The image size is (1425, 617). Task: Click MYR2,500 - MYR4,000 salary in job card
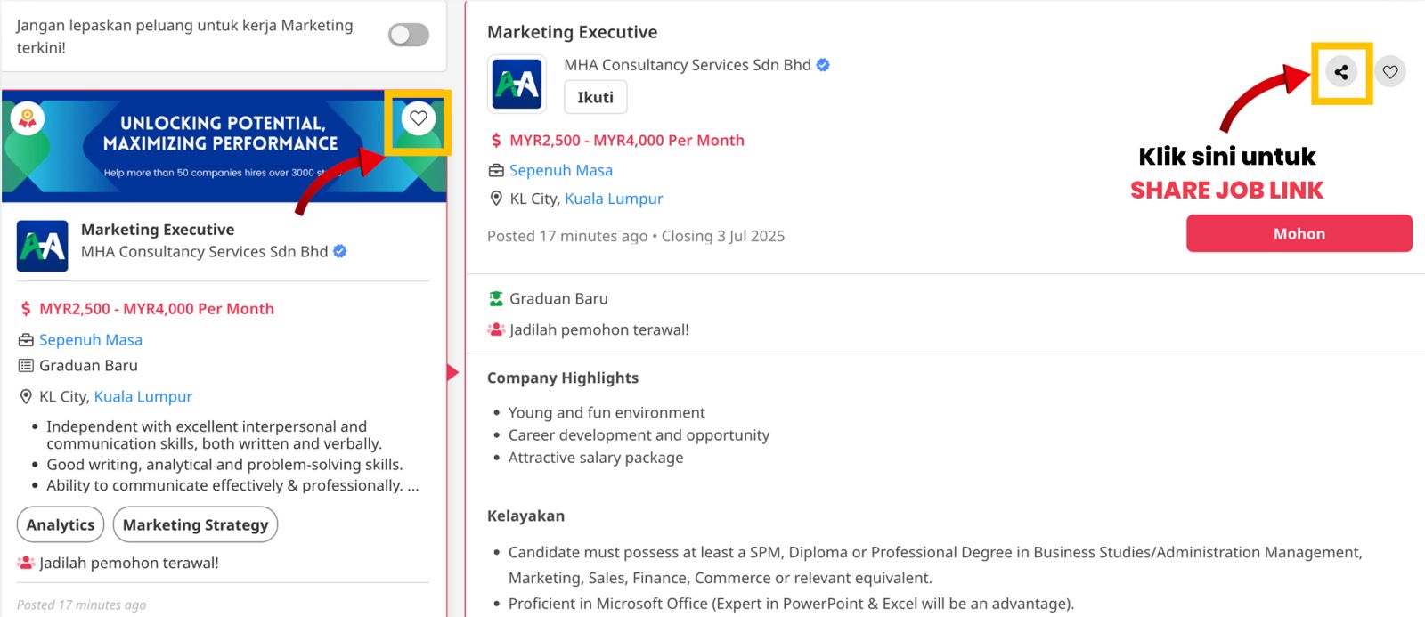click(157, 309)
